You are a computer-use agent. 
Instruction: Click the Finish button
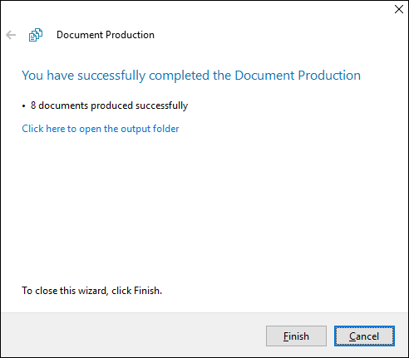pyautogui.click(x=296, y=336)
